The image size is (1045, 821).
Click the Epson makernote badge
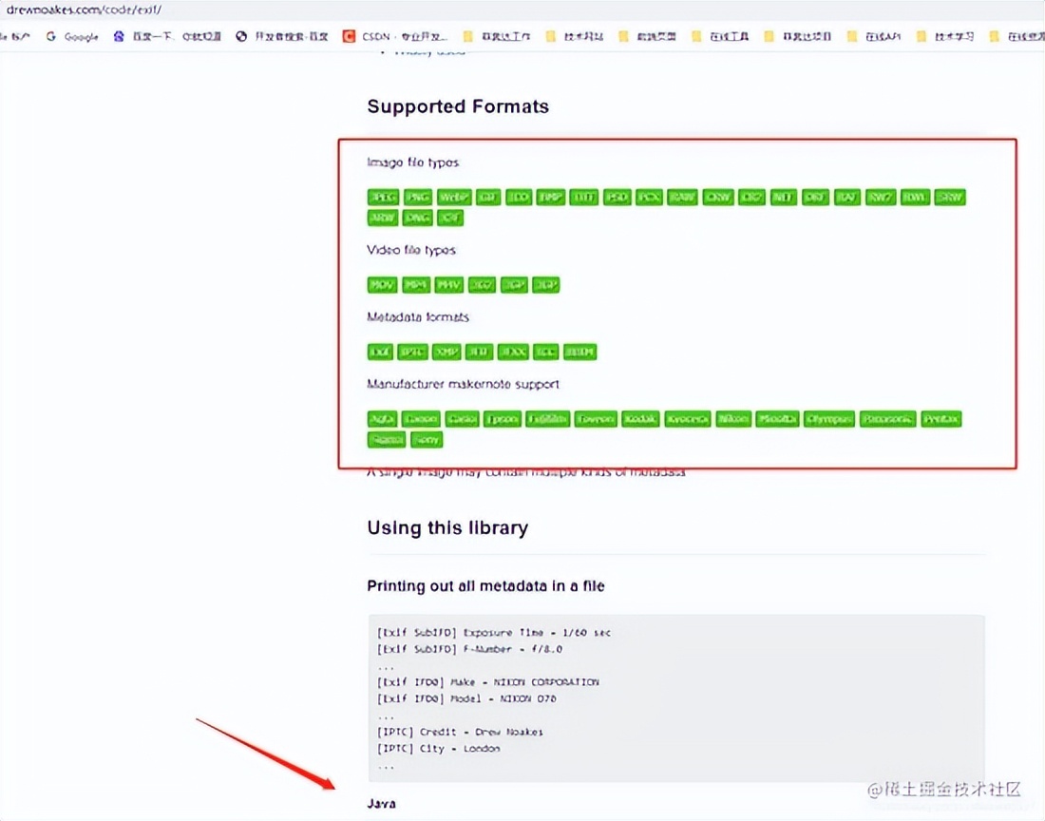(x=503, y=419)
